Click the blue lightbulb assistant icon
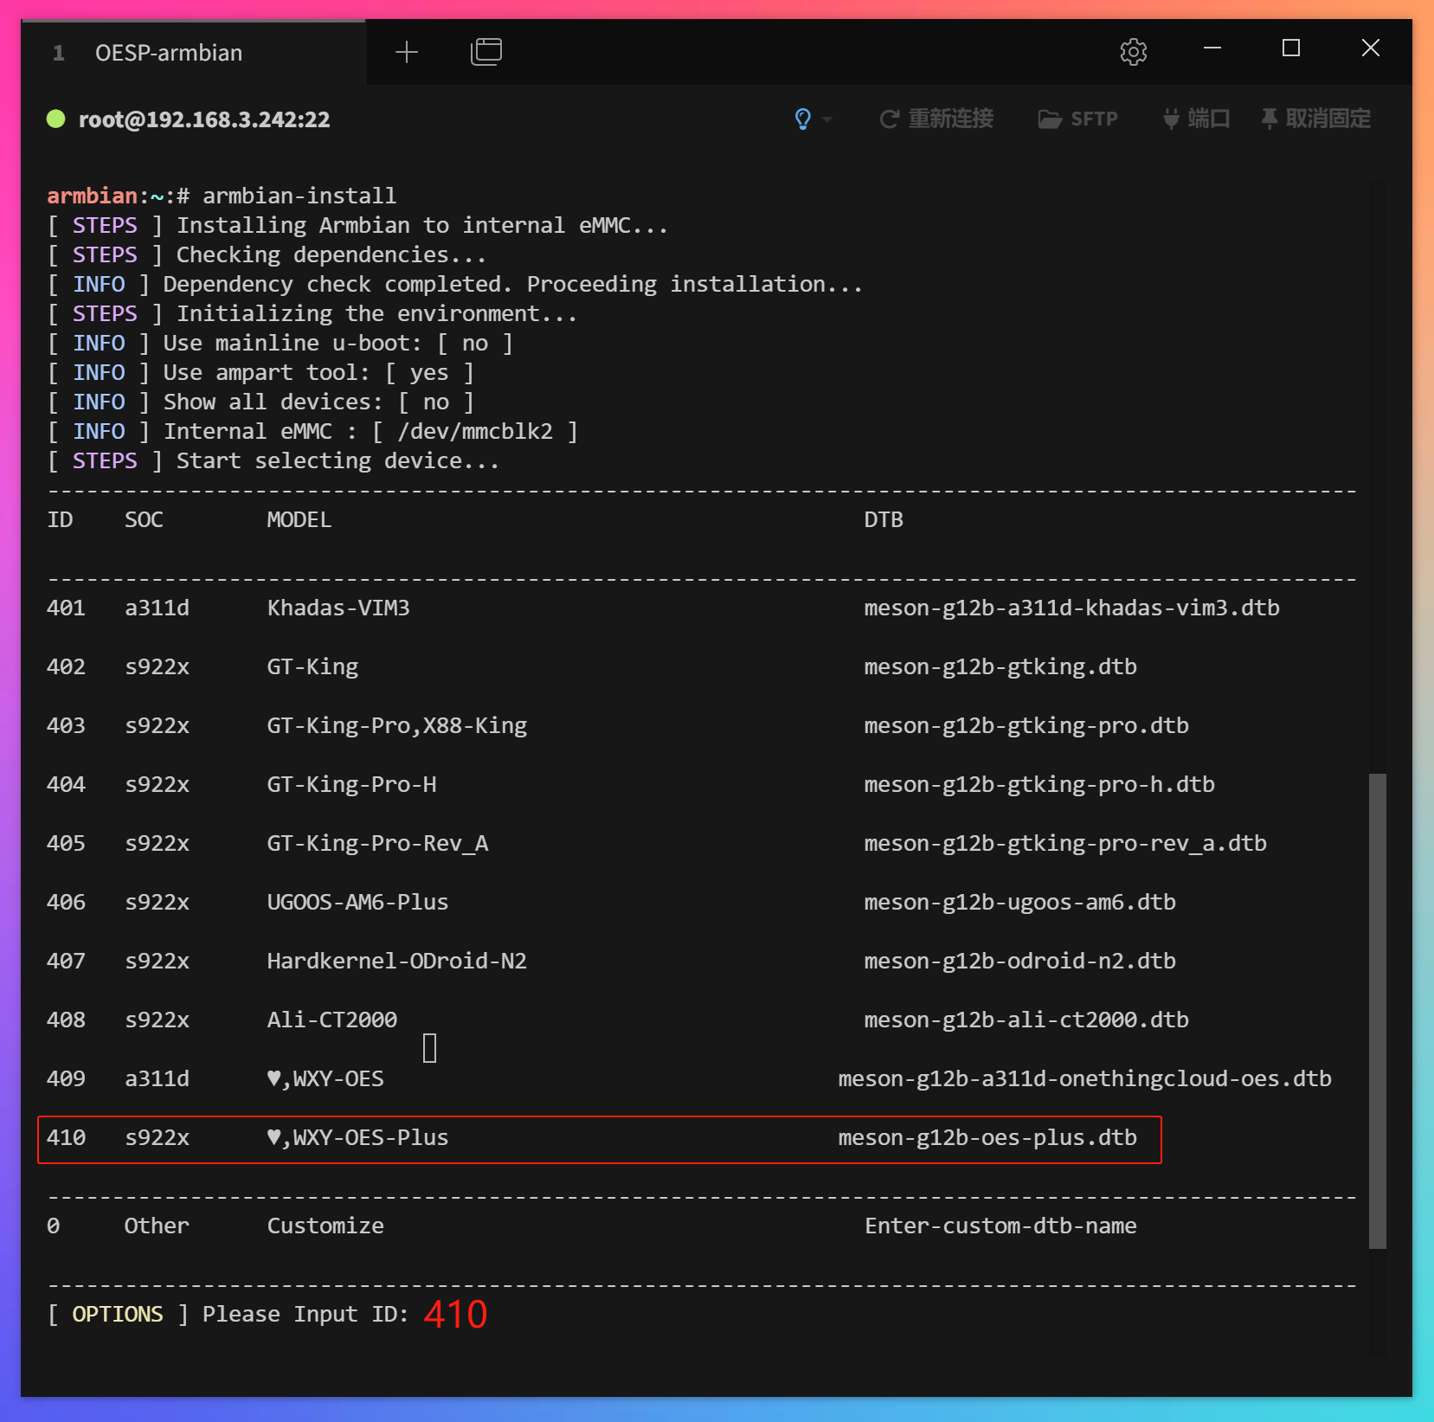The image size is (1434, 1422). (803, 119)
